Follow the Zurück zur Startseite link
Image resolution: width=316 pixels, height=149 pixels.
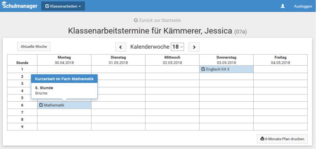coord(157,20)
